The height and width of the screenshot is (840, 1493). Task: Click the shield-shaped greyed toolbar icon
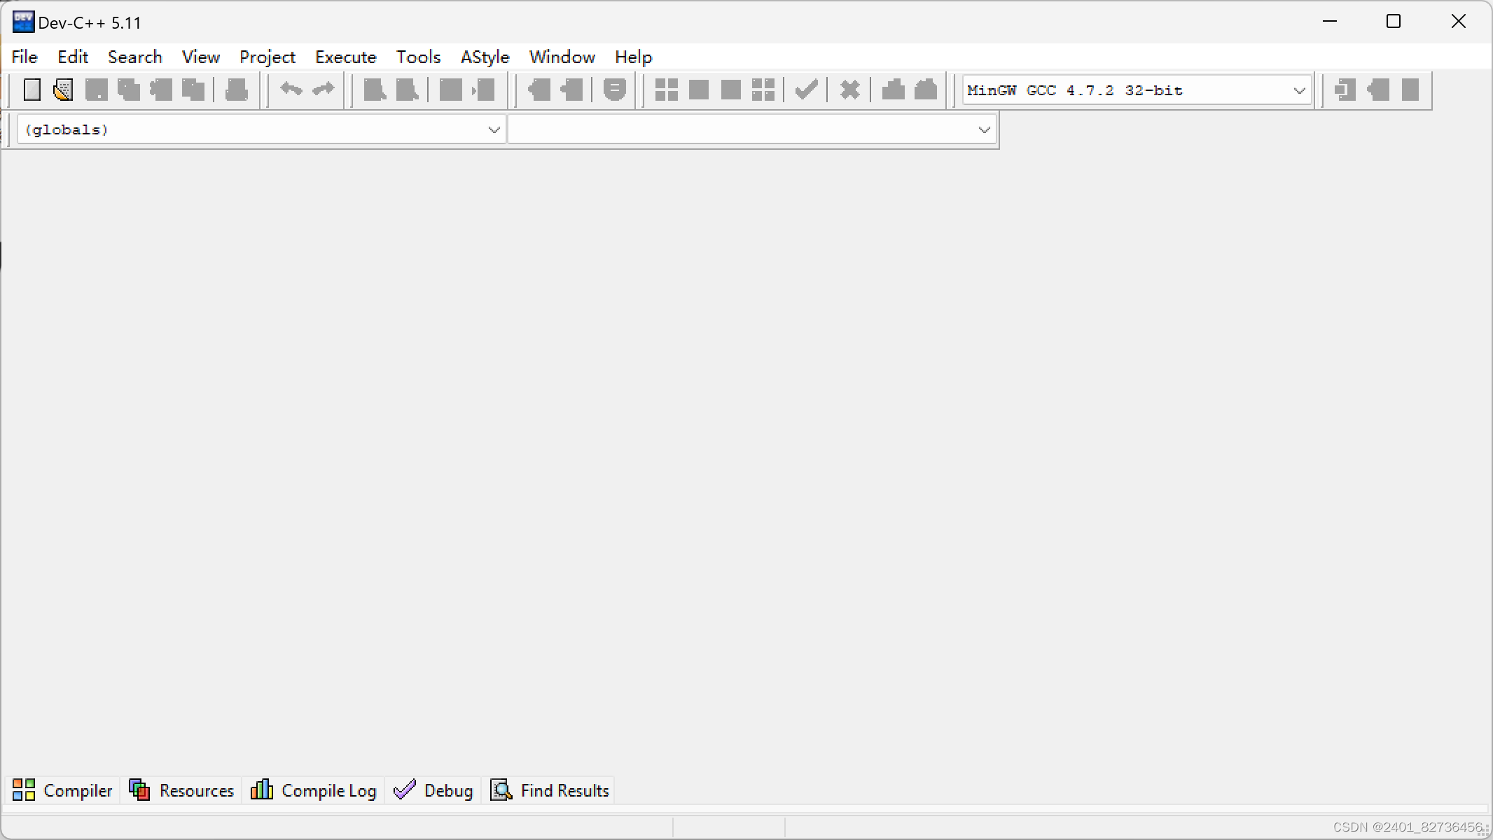point(615,90)
